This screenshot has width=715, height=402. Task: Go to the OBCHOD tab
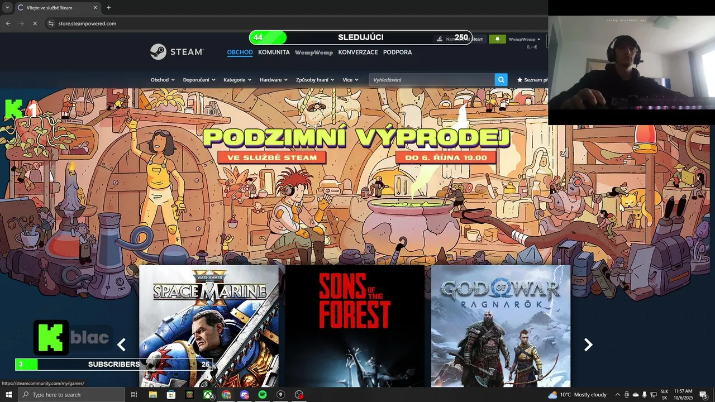[x=240, y=52]
